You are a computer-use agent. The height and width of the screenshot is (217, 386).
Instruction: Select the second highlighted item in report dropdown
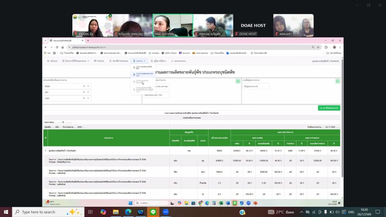coord(142,75)
